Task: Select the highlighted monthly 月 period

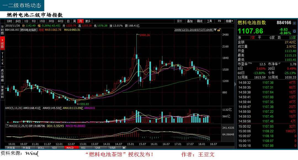Action: (x=81, y=21)
